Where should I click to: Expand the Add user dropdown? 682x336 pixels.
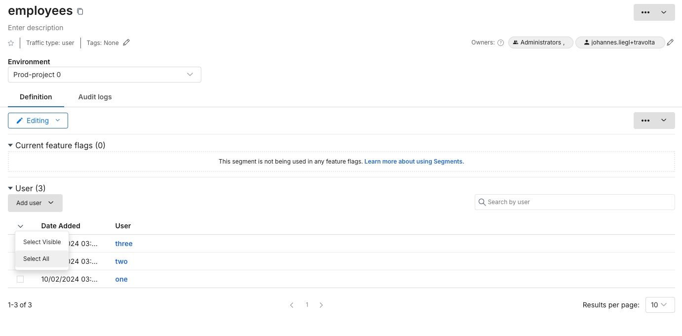point(35,203)
